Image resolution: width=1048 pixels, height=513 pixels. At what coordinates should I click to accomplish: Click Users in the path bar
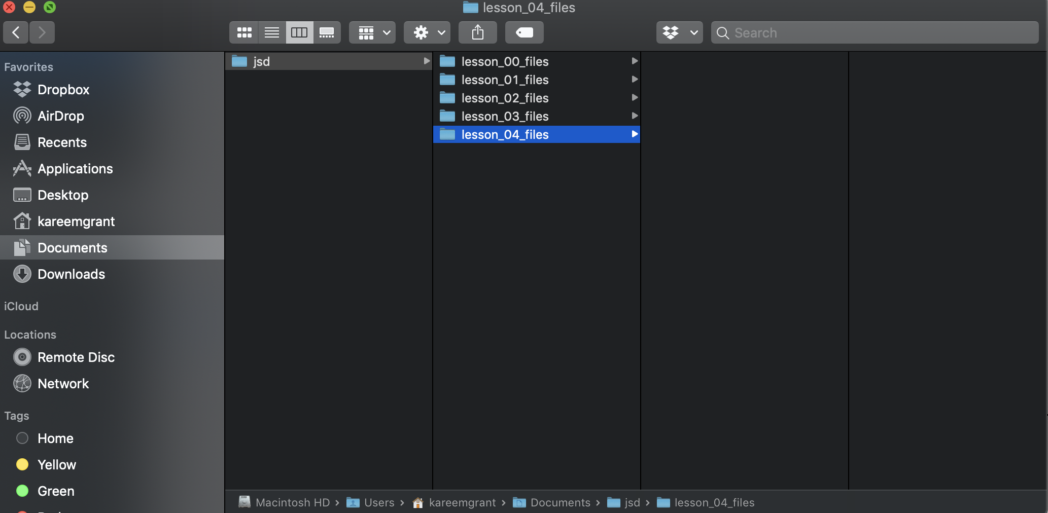point(378,502)
